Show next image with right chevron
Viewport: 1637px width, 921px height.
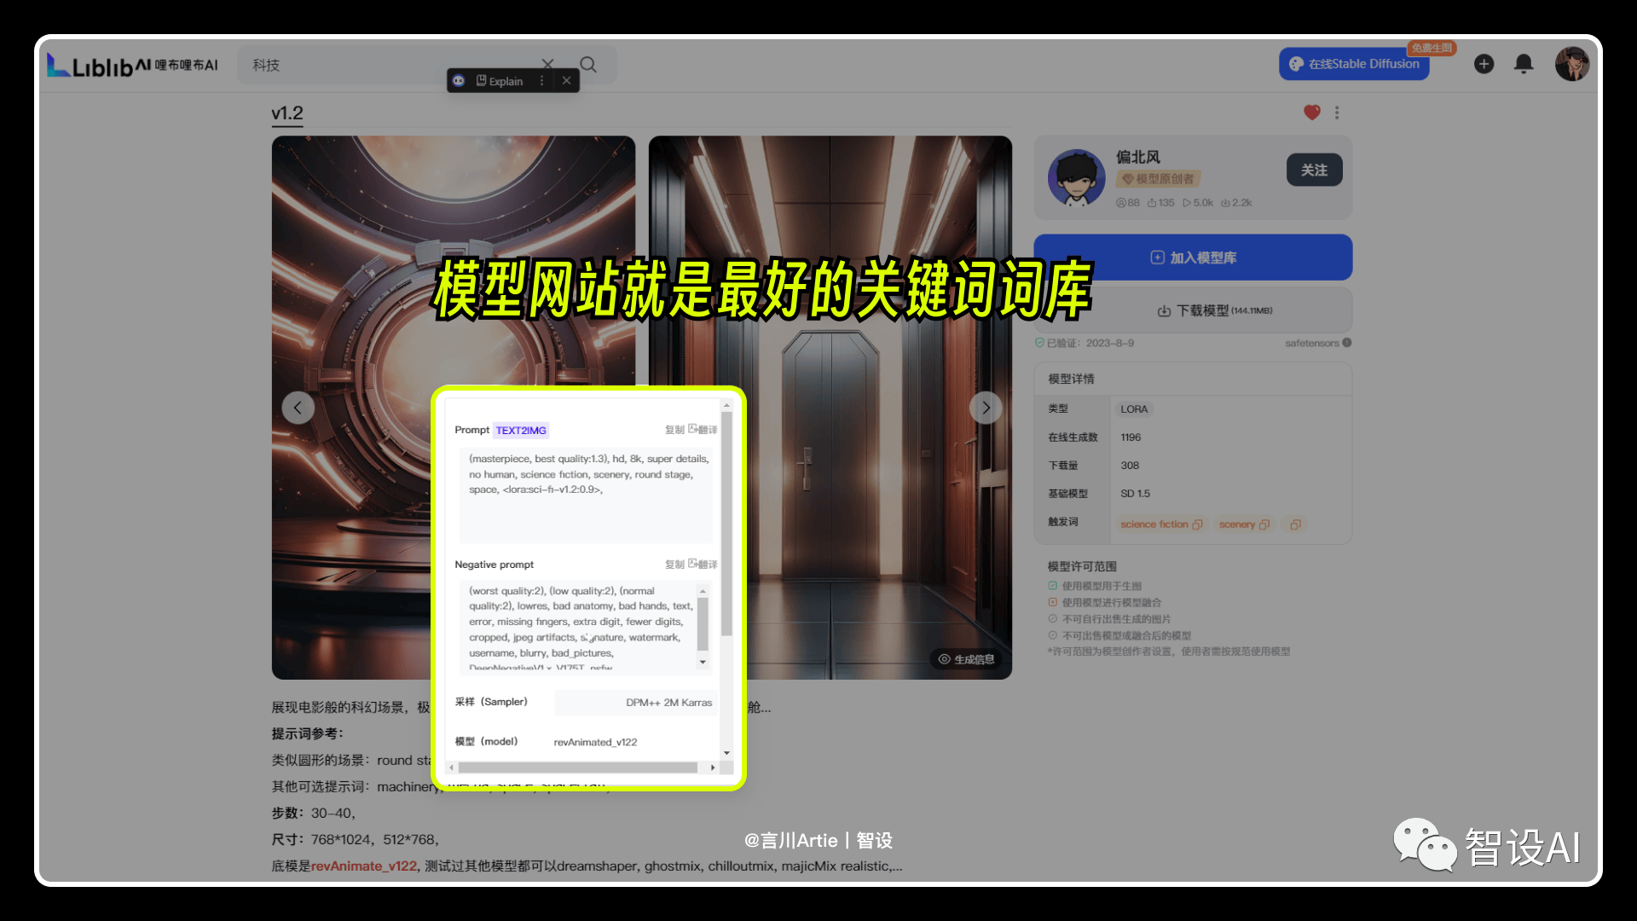pos(986,408)
